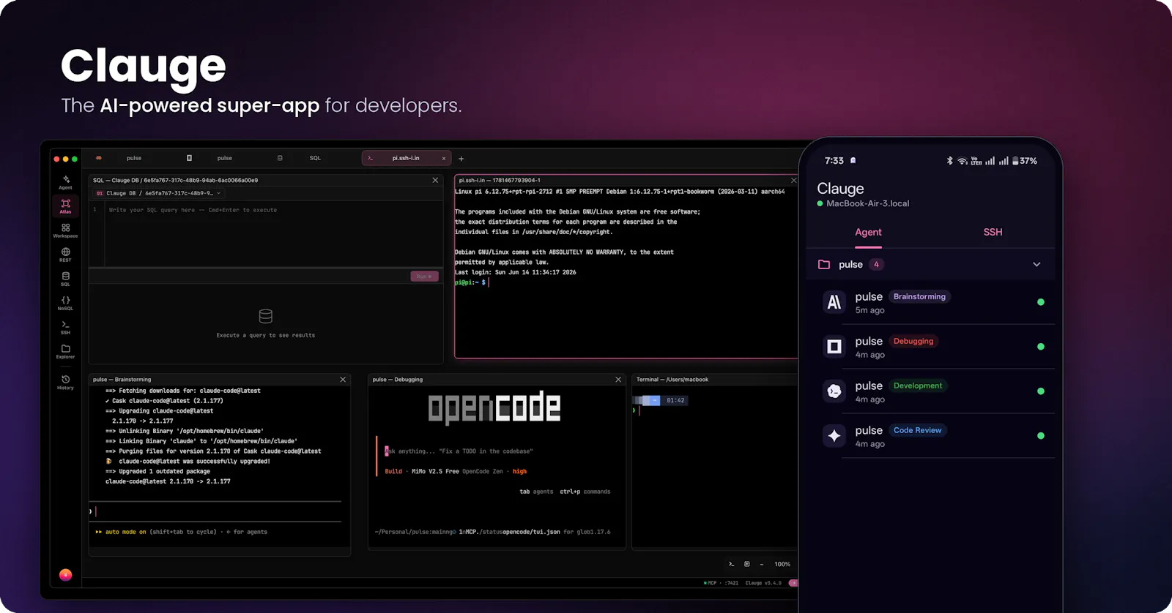Add a new tab with plus icon
Screen dimensions: 1172x613
461,158
